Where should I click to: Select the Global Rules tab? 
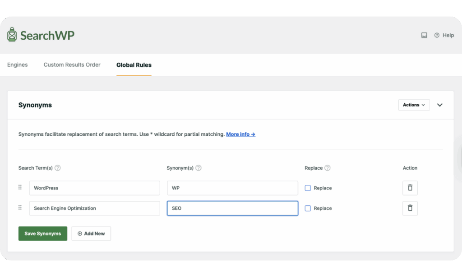pos(134,65)
